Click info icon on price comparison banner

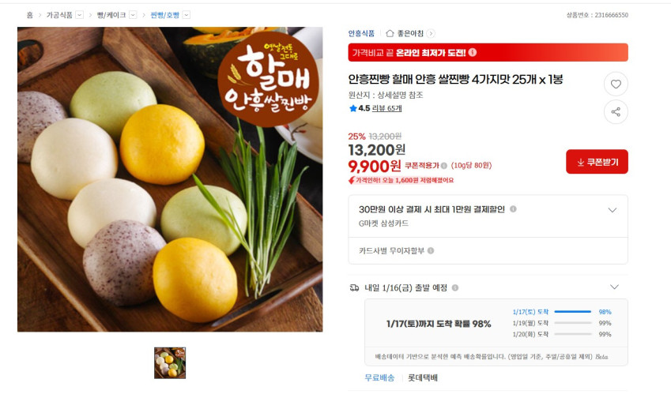click(x=472, y=52)
